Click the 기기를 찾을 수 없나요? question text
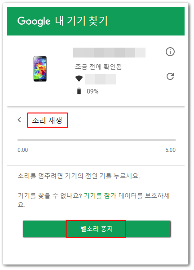Image resolution: width=194 pixels, height=270 pixels. 50,195
